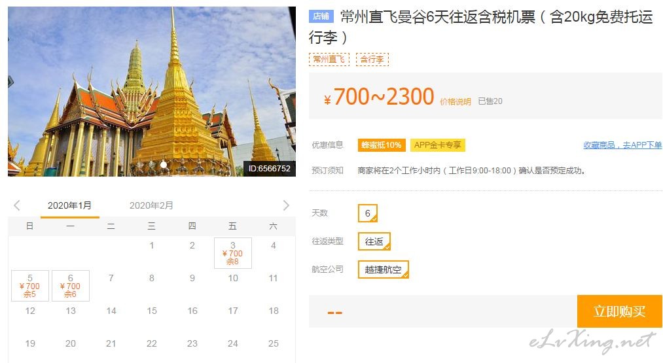This screenshot has width=663, height=363.
Task: Switch to the 2020年2月 tab
Action: point(151,205)
